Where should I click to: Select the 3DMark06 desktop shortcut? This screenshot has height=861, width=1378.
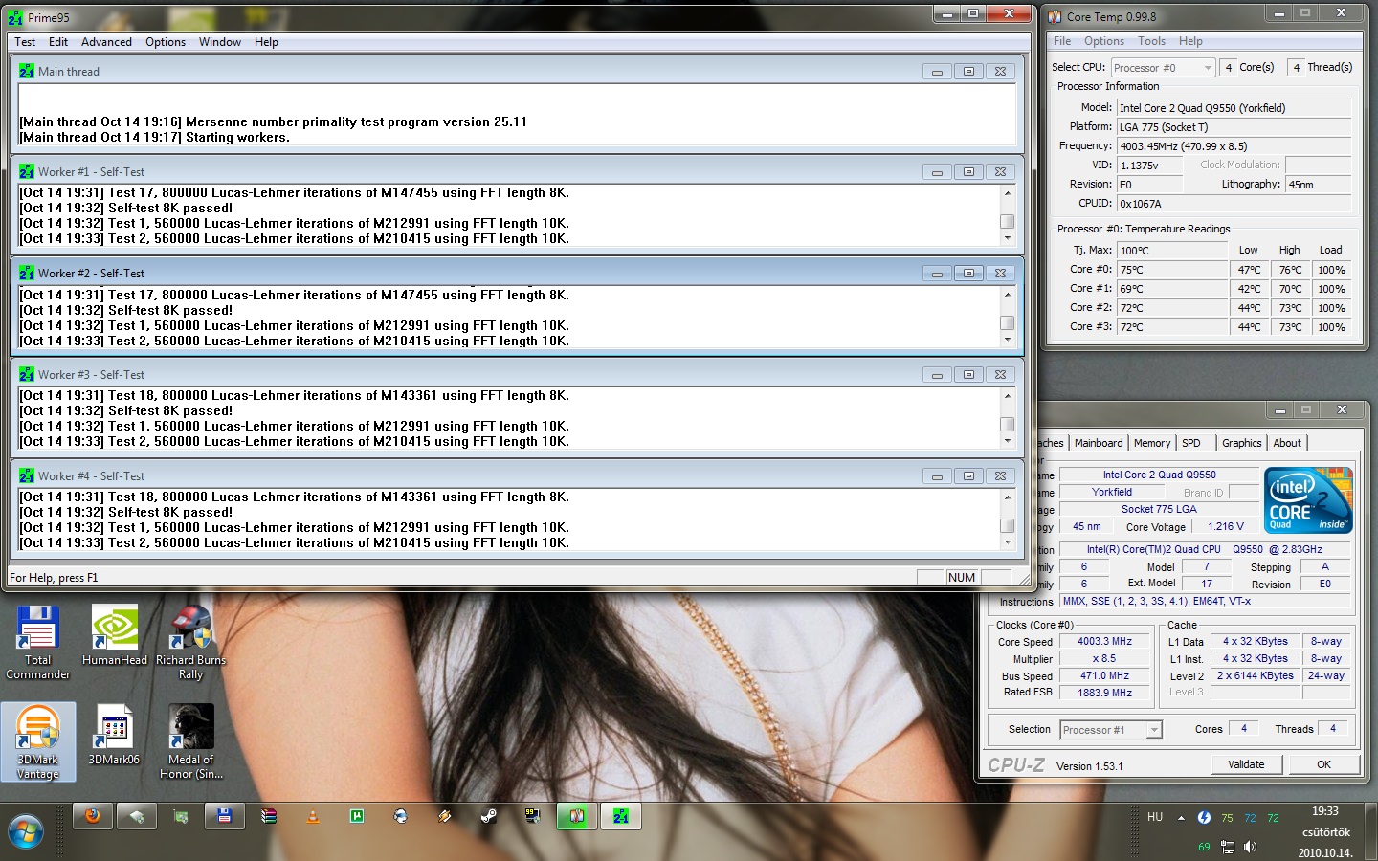[114, 735]
